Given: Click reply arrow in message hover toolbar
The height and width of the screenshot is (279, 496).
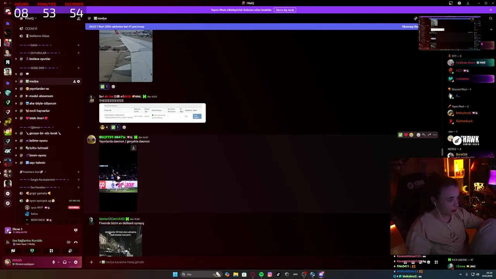Looking at the screenshot, I should pos(424,135).
